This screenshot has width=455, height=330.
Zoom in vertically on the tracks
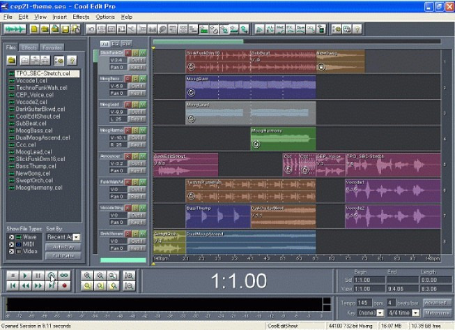pyautogui.click(x=129, y=276)
